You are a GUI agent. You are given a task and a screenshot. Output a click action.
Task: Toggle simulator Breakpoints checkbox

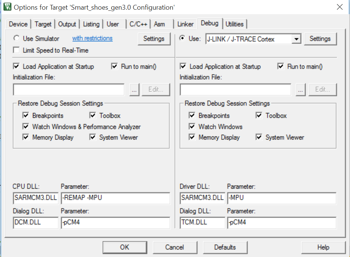(26, 115)
